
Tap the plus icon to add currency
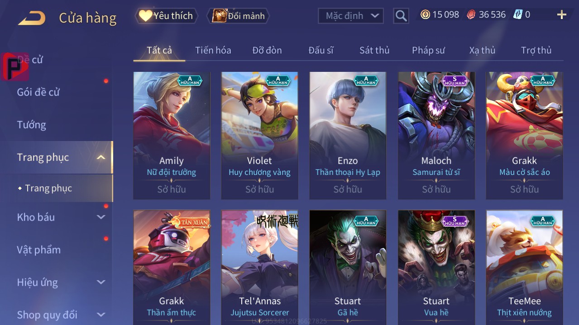tap(562, 15)
